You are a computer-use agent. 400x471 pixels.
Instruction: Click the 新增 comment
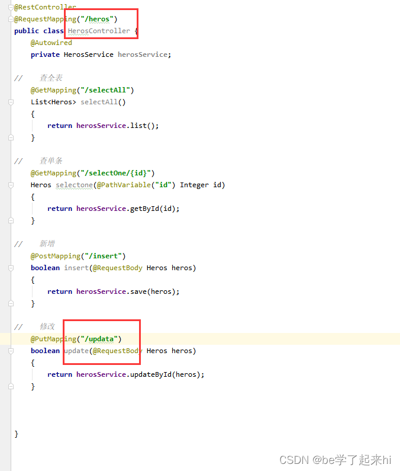pos(47,243)
